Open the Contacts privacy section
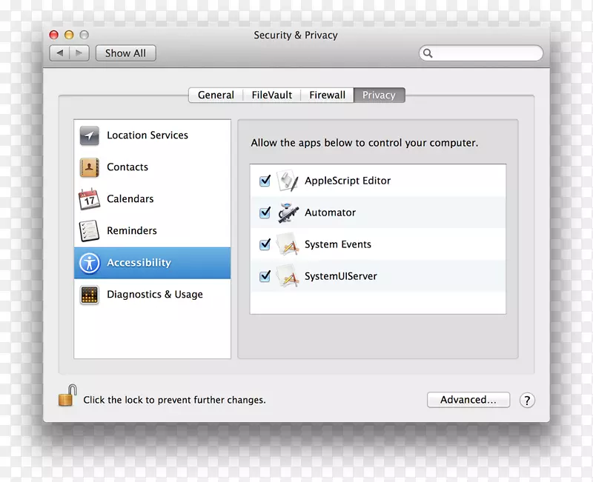This screenshot has width=593, height=482. coord(89,167)
